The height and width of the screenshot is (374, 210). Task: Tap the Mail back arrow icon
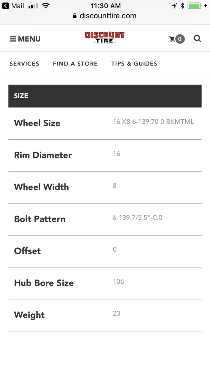pyautogui.click(x=6, y=6)
